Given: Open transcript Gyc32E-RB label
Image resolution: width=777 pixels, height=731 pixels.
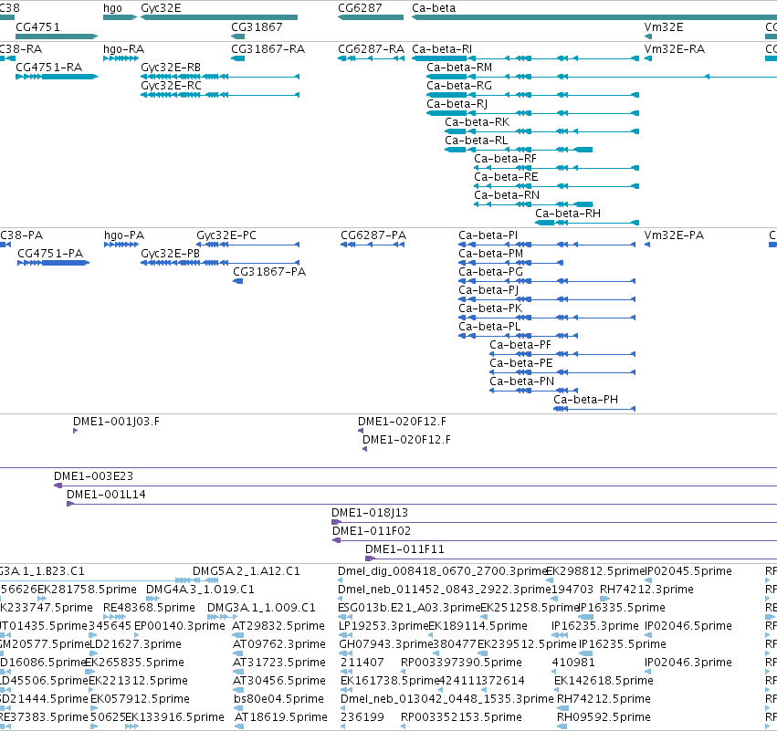Looking at the screenshot, I should (x=171, y=68).
